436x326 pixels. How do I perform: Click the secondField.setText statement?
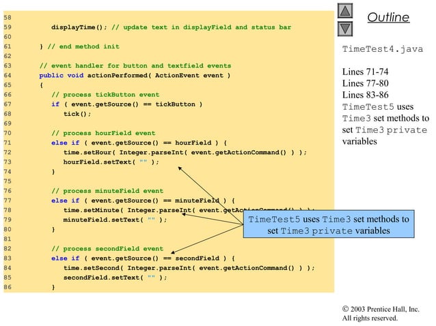click(115, 278)
